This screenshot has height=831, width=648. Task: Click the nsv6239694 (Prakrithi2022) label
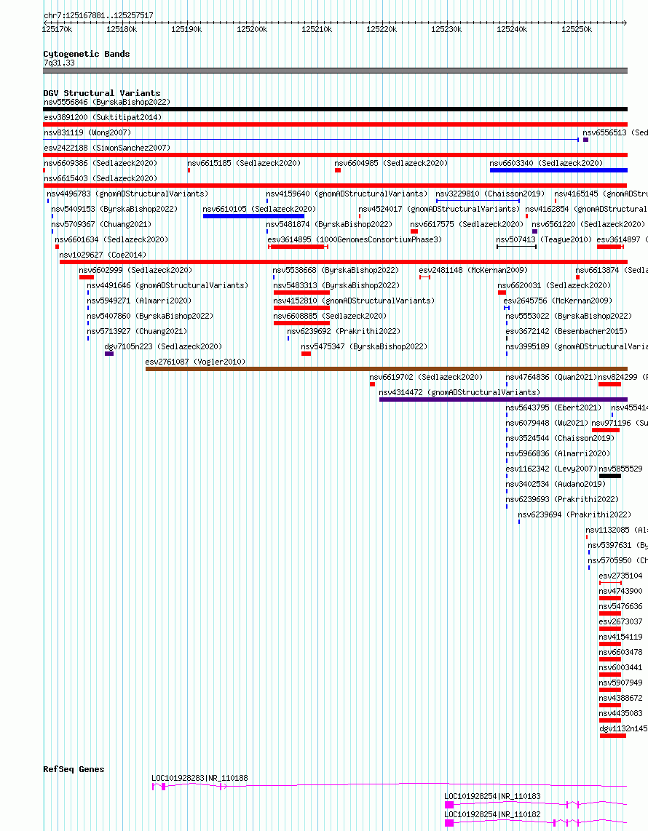coord(574,515)
